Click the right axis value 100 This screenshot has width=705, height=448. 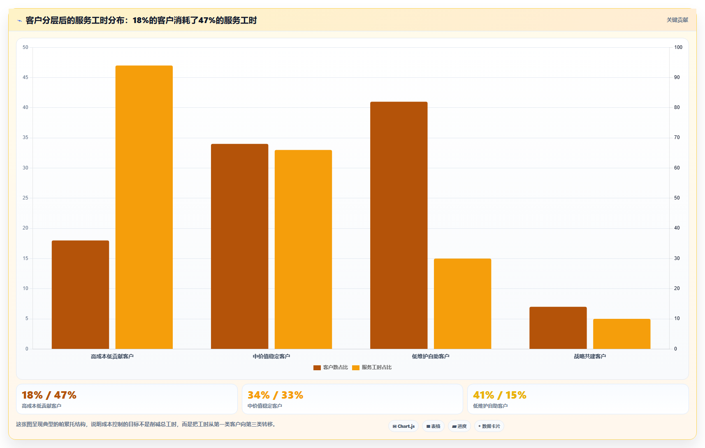click(x=678, y=47)
